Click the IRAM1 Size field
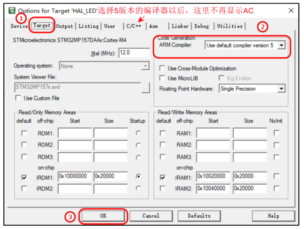Image resolution: width=304 pixels, height=229 pixels. (250, 176)
